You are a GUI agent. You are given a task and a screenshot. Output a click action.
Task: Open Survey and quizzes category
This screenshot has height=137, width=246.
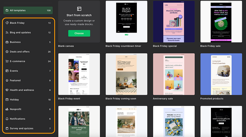click(28, 128)
